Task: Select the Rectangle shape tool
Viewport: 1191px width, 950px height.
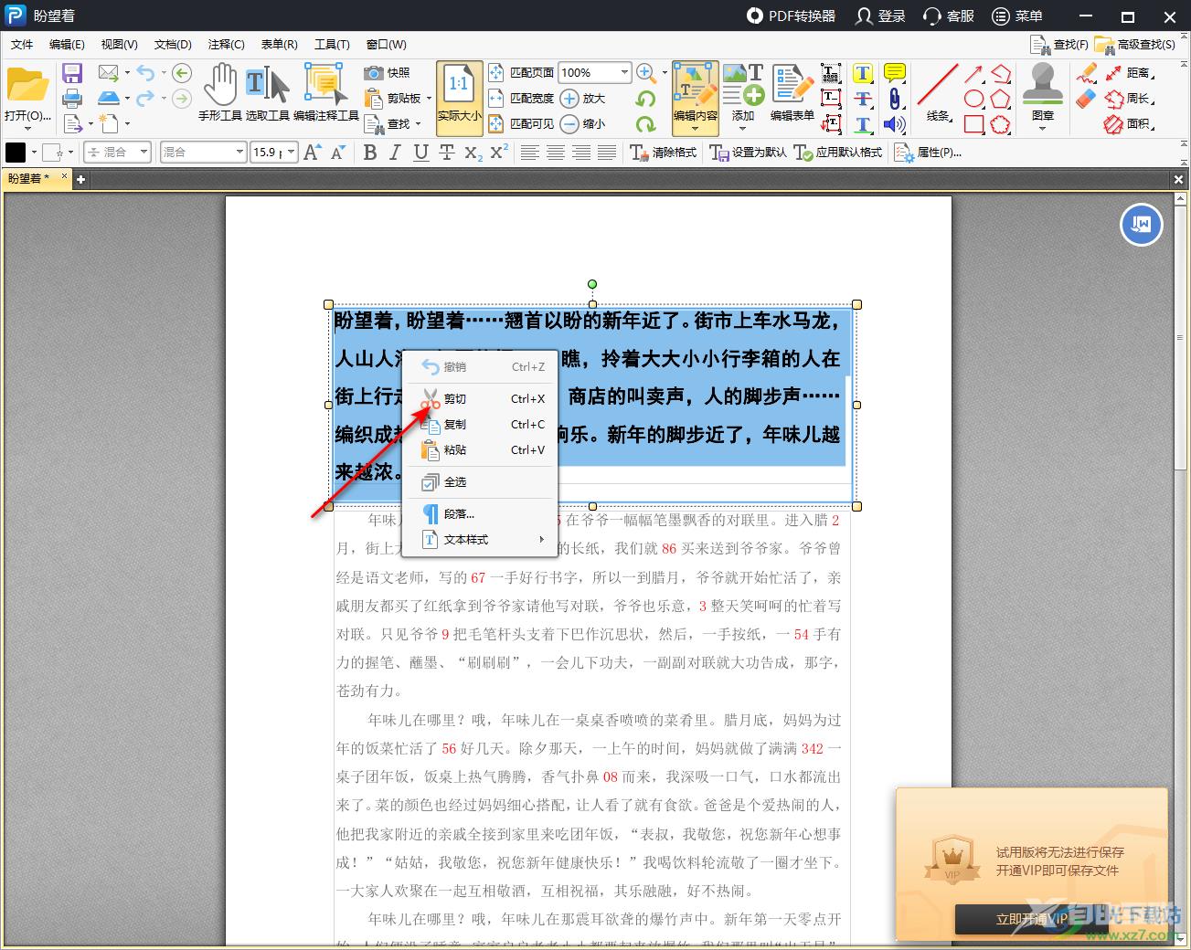Action: click(x=974, y=124)
